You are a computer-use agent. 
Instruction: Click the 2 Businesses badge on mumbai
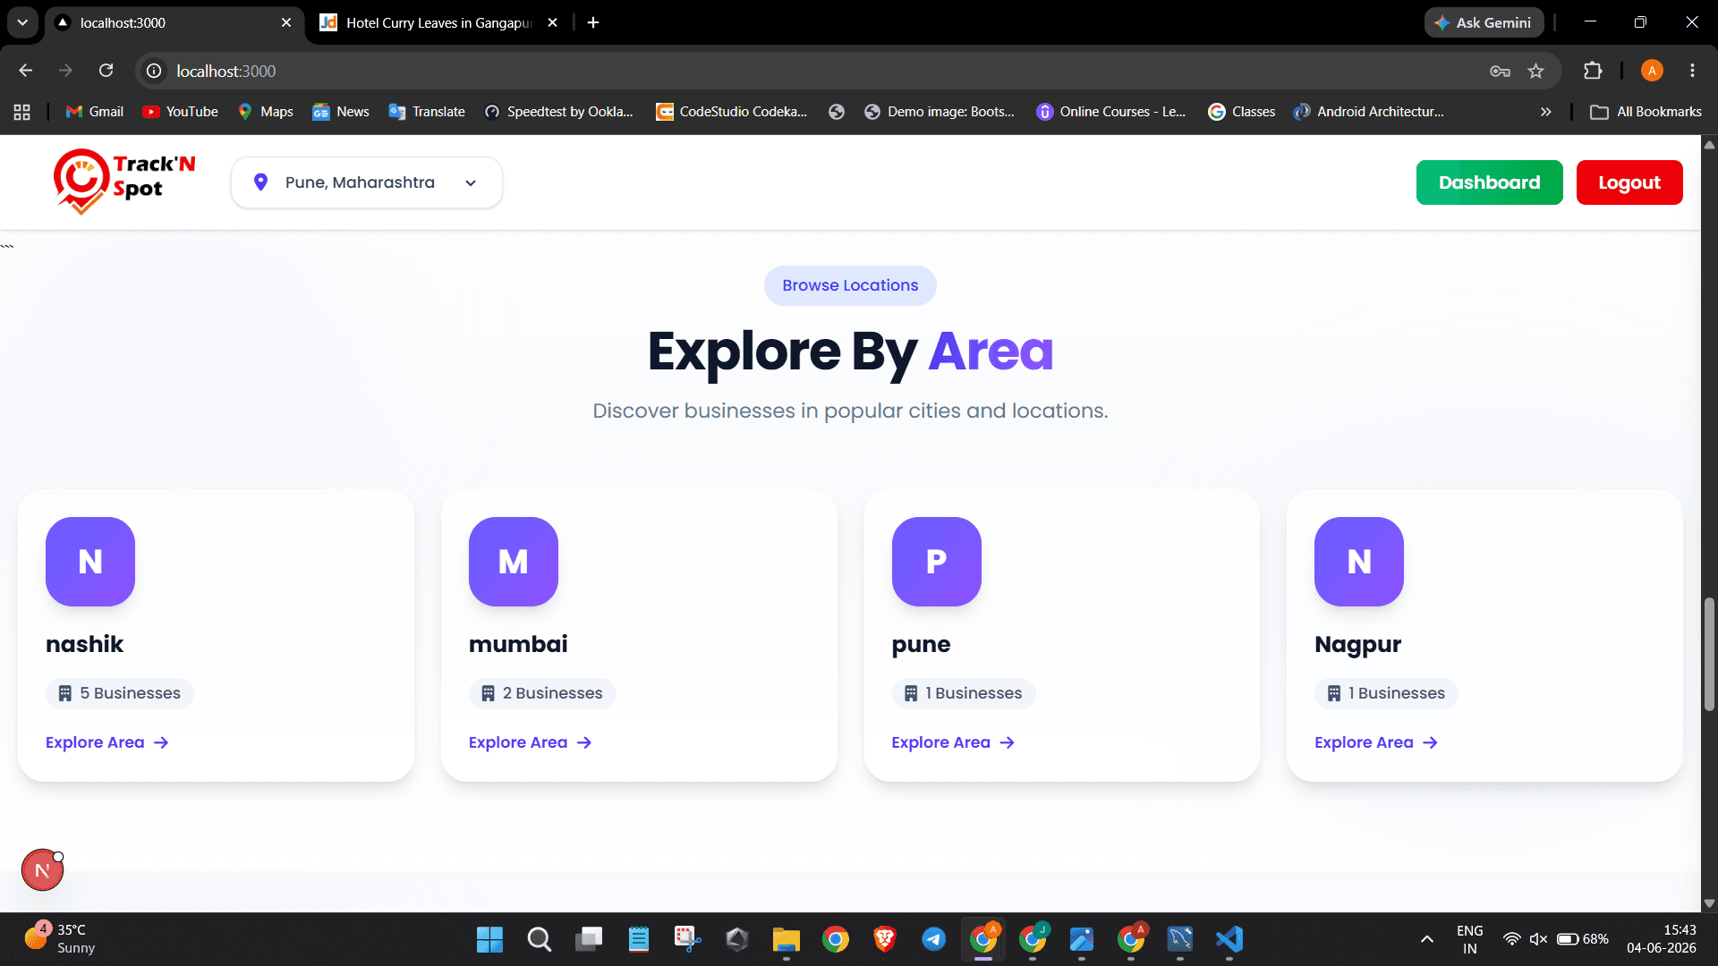[542, 693]
